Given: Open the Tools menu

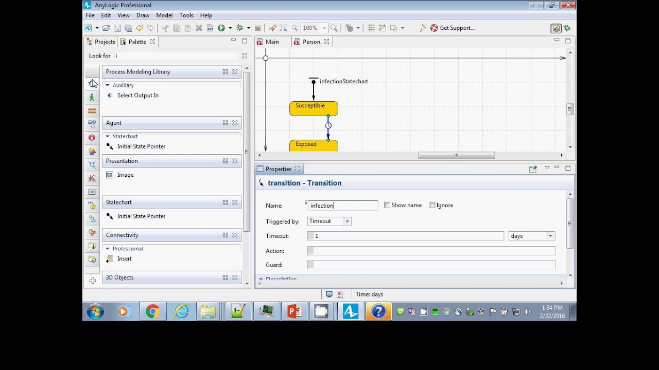Looking at the screenshot, I should pyautogui.click(x=186, y=15).
